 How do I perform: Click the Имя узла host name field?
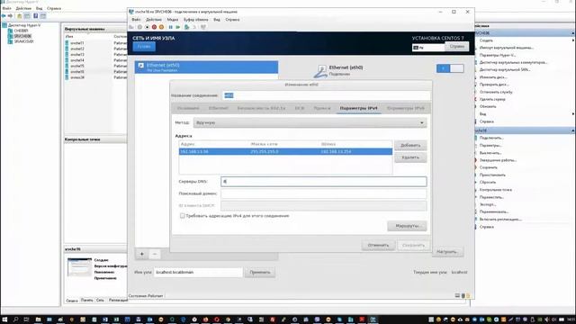point(198,273)
